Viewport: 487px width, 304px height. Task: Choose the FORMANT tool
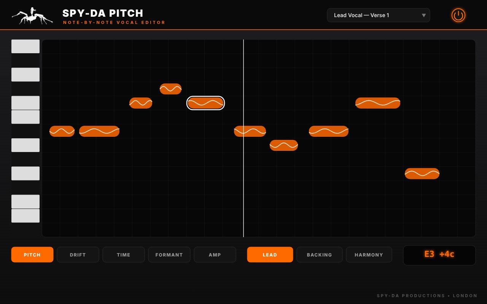pos(169,255)
